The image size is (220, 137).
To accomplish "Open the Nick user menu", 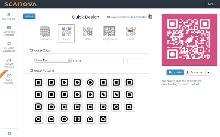I will [x=212, y=4].
